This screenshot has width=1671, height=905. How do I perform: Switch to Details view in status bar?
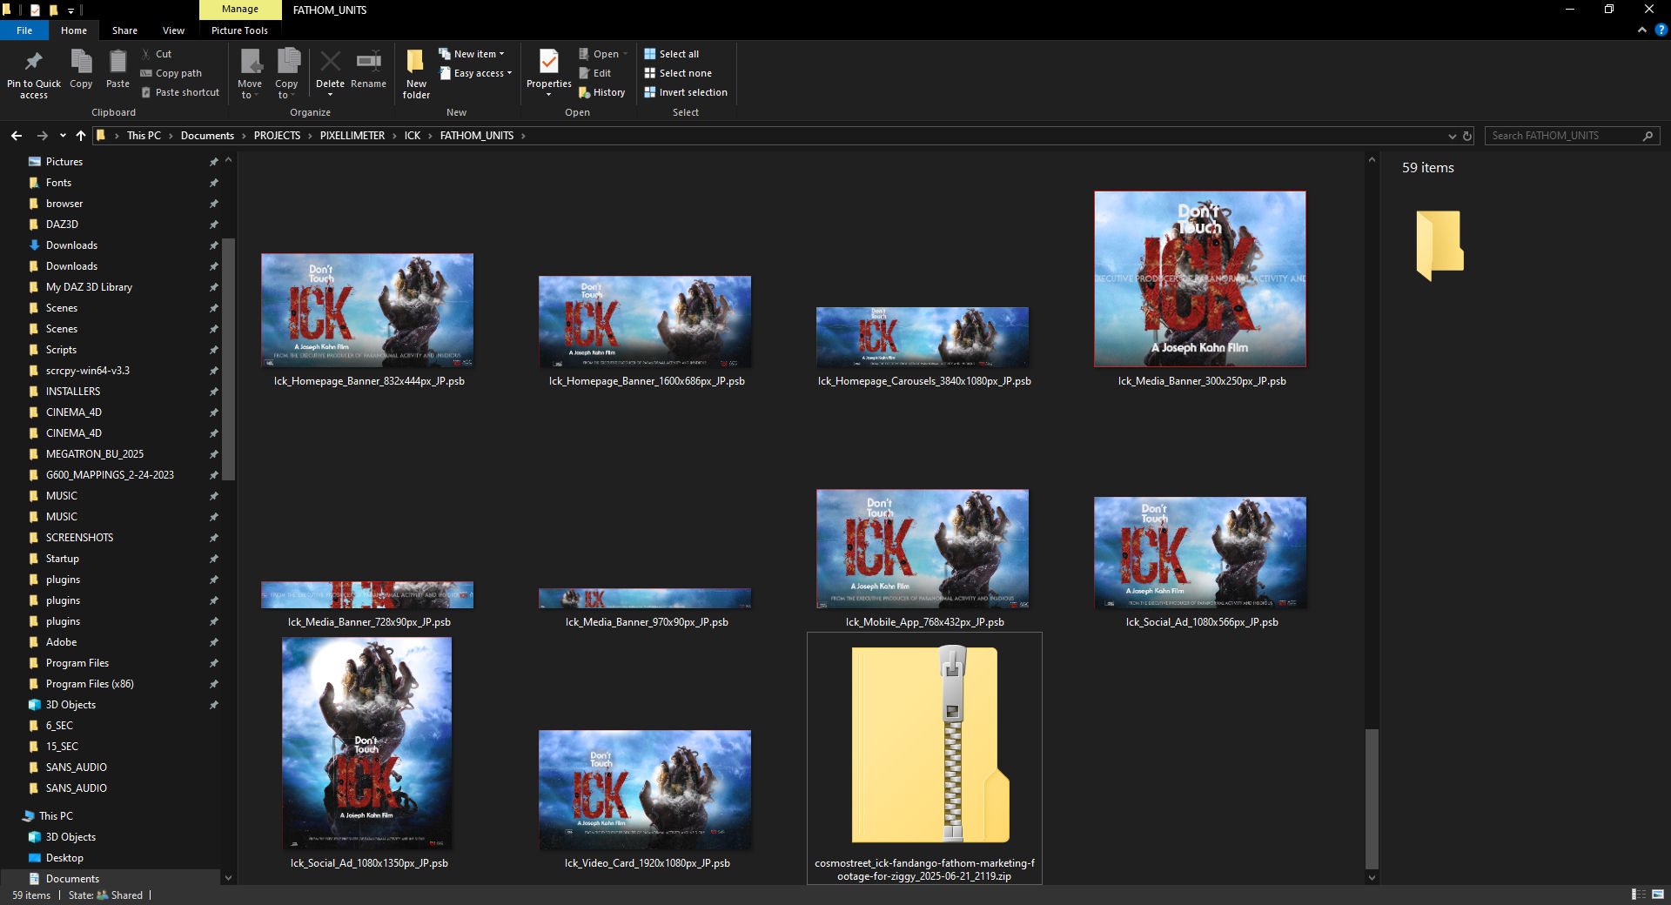[1638, 895]
